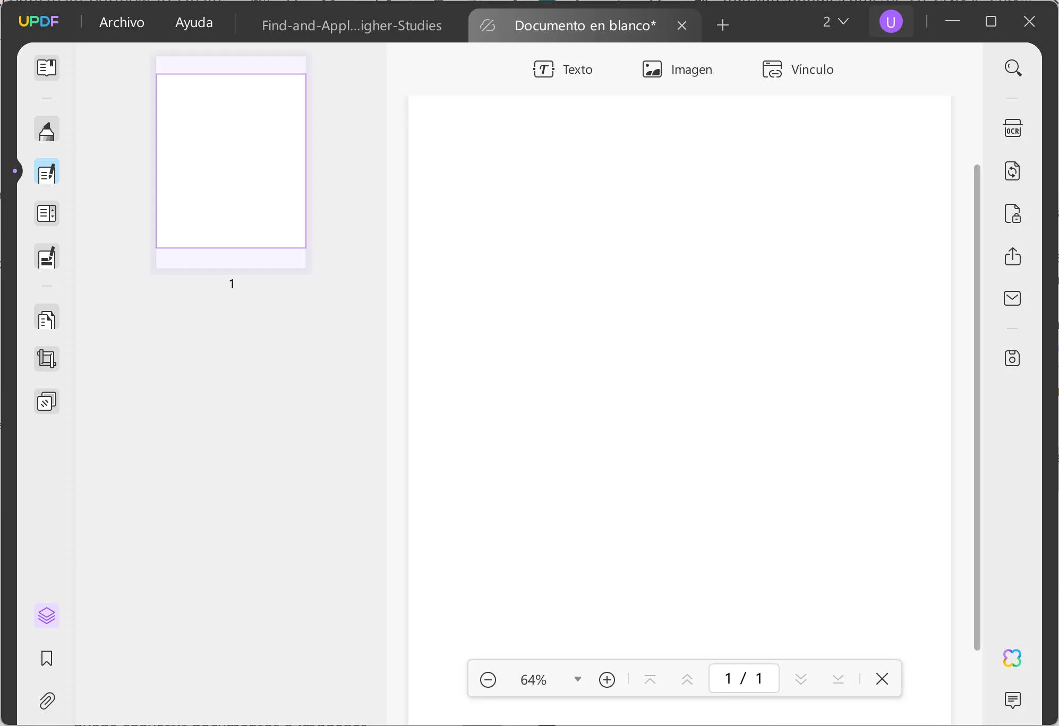1059x726 pixels.
Task: Add Texto to the page
Action: tap(563, 70)
